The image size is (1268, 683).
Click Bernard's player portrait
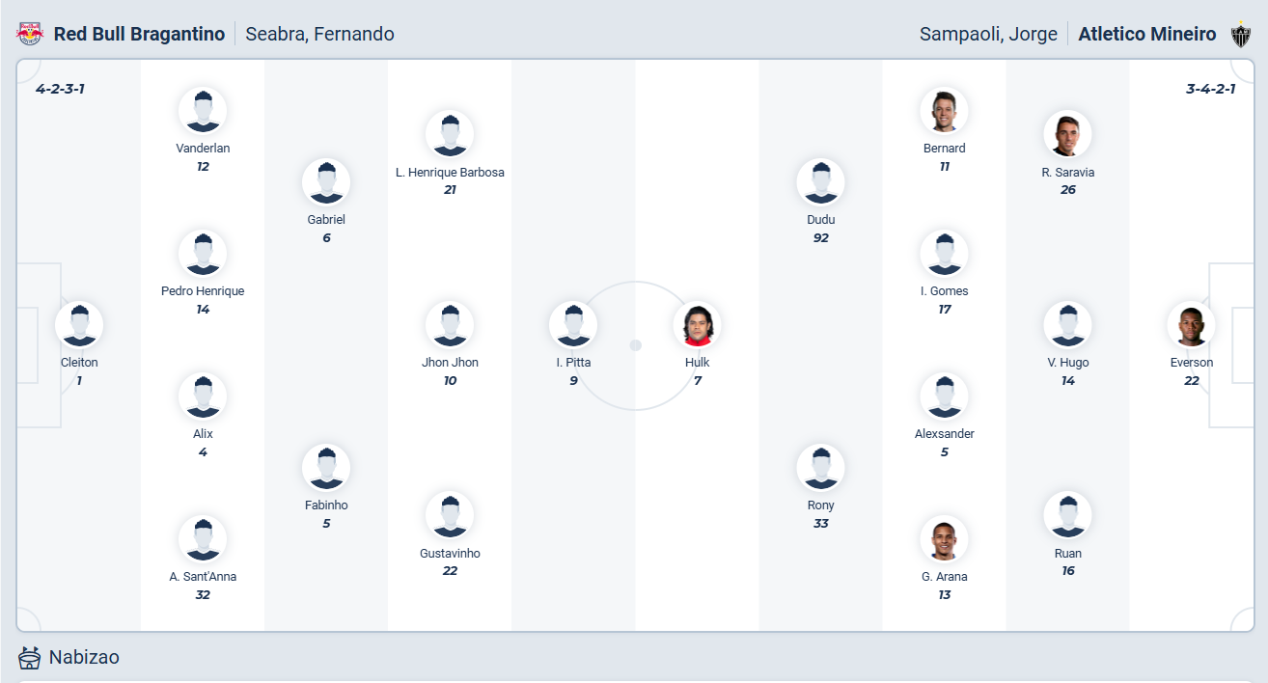click(944, 111)
